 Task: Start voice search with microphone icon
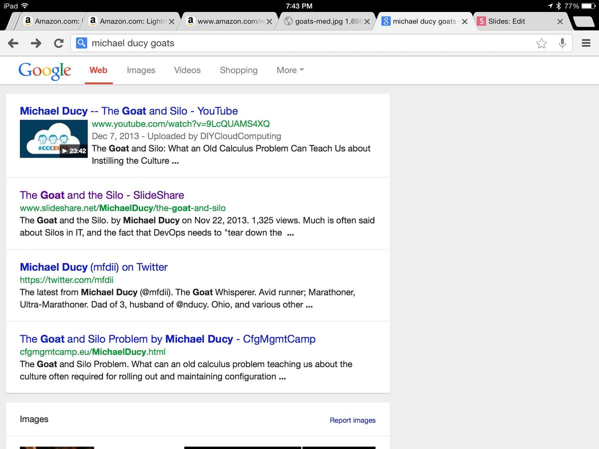(562, 43)
